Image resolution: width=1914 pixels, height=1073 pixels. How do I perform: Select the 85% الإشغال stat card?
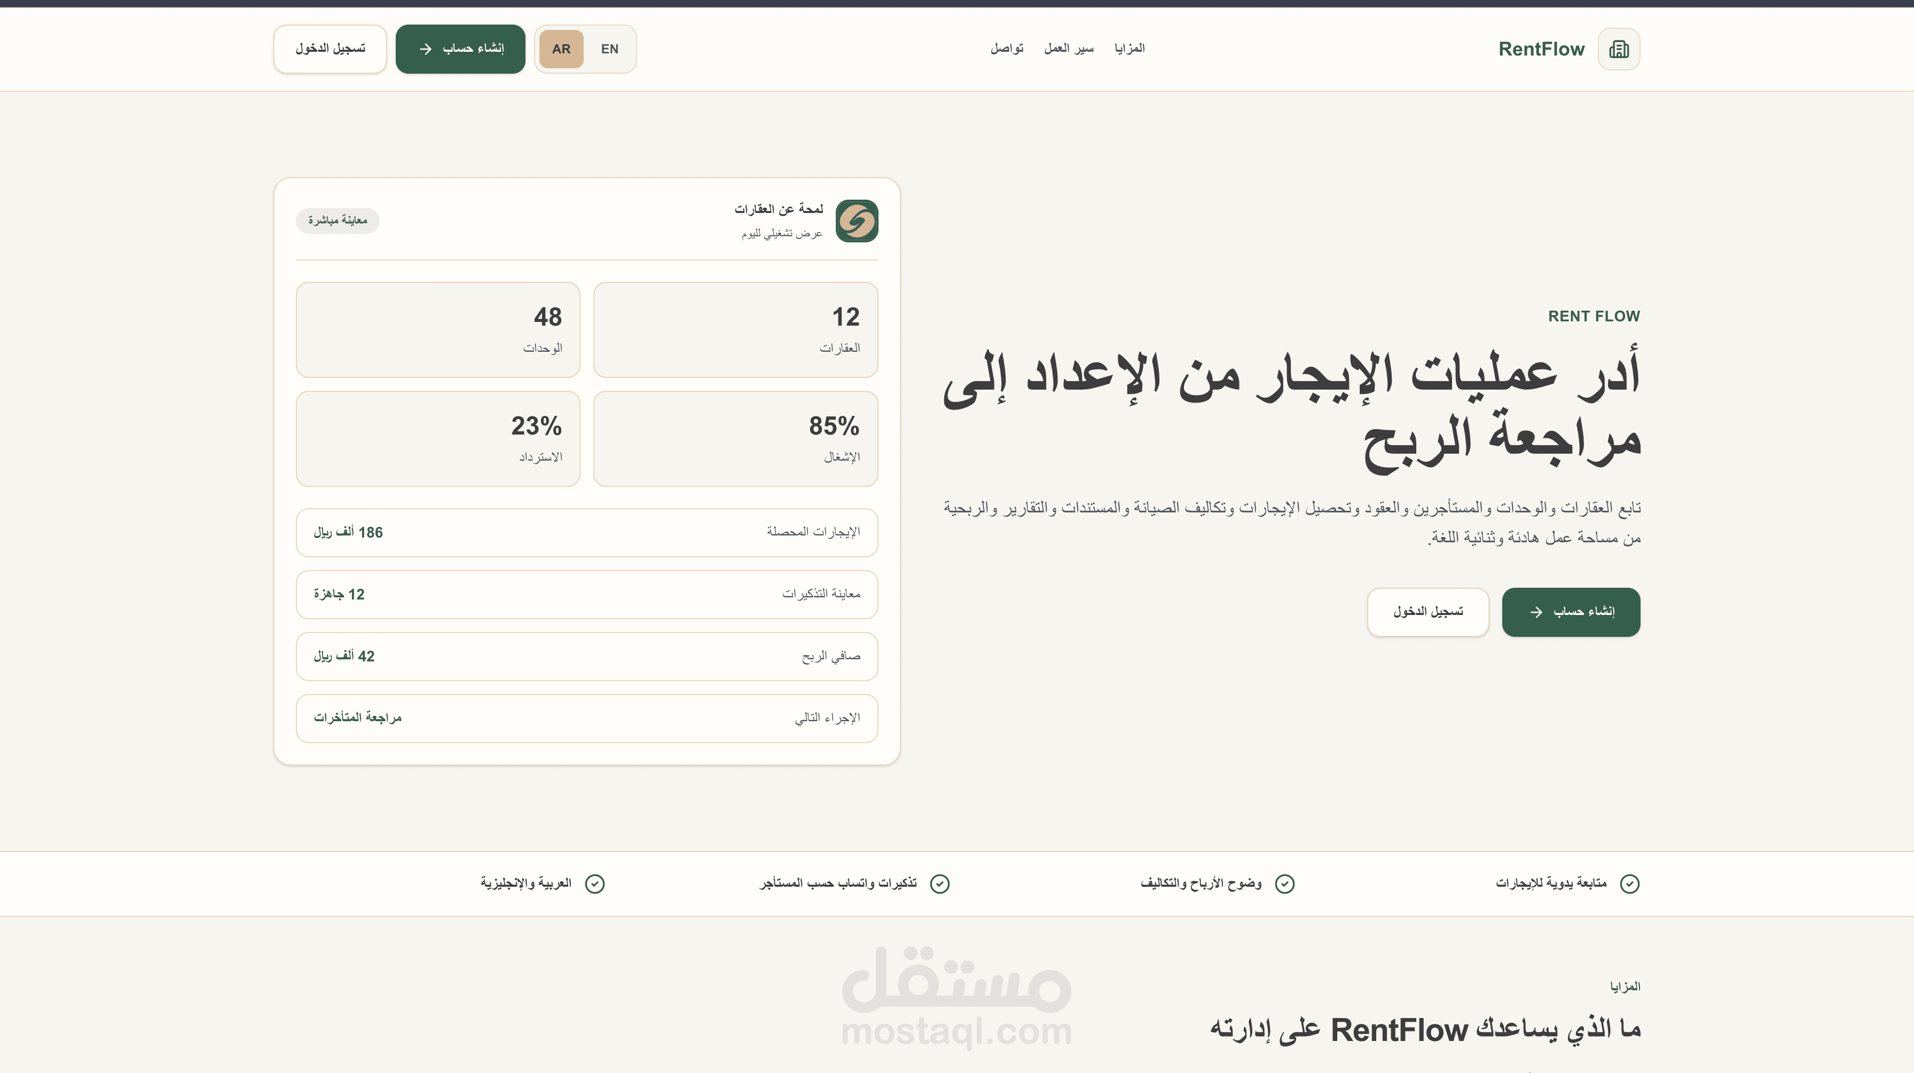[x=735, y=439]
